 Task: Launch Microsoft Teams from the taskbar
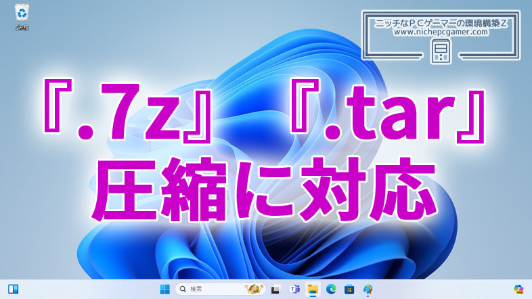coord(294,289)
